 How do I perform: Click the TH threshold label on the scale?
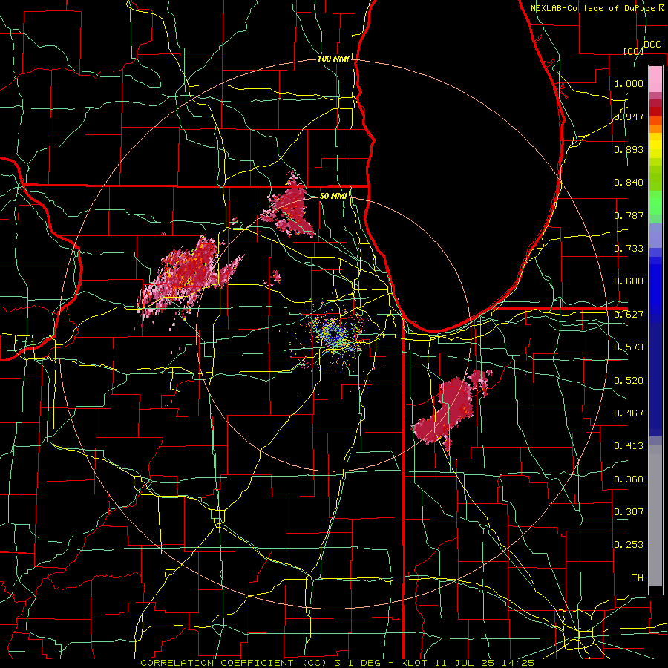click(638, 578)
